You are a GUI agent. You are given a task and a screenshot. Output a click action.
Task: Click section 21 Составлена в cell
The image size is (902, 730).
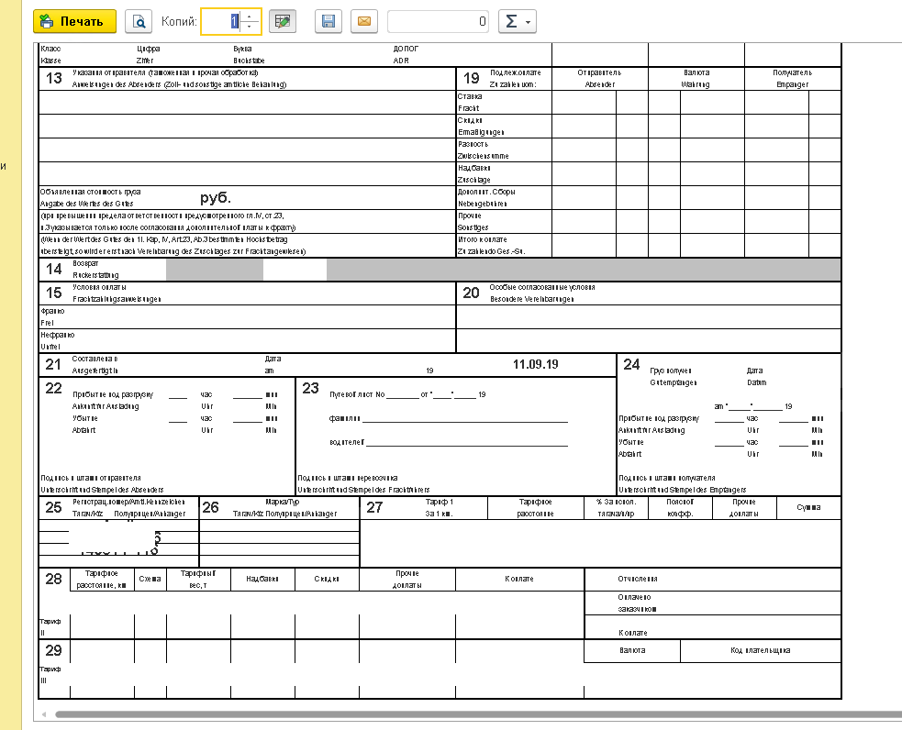[95, 364]
